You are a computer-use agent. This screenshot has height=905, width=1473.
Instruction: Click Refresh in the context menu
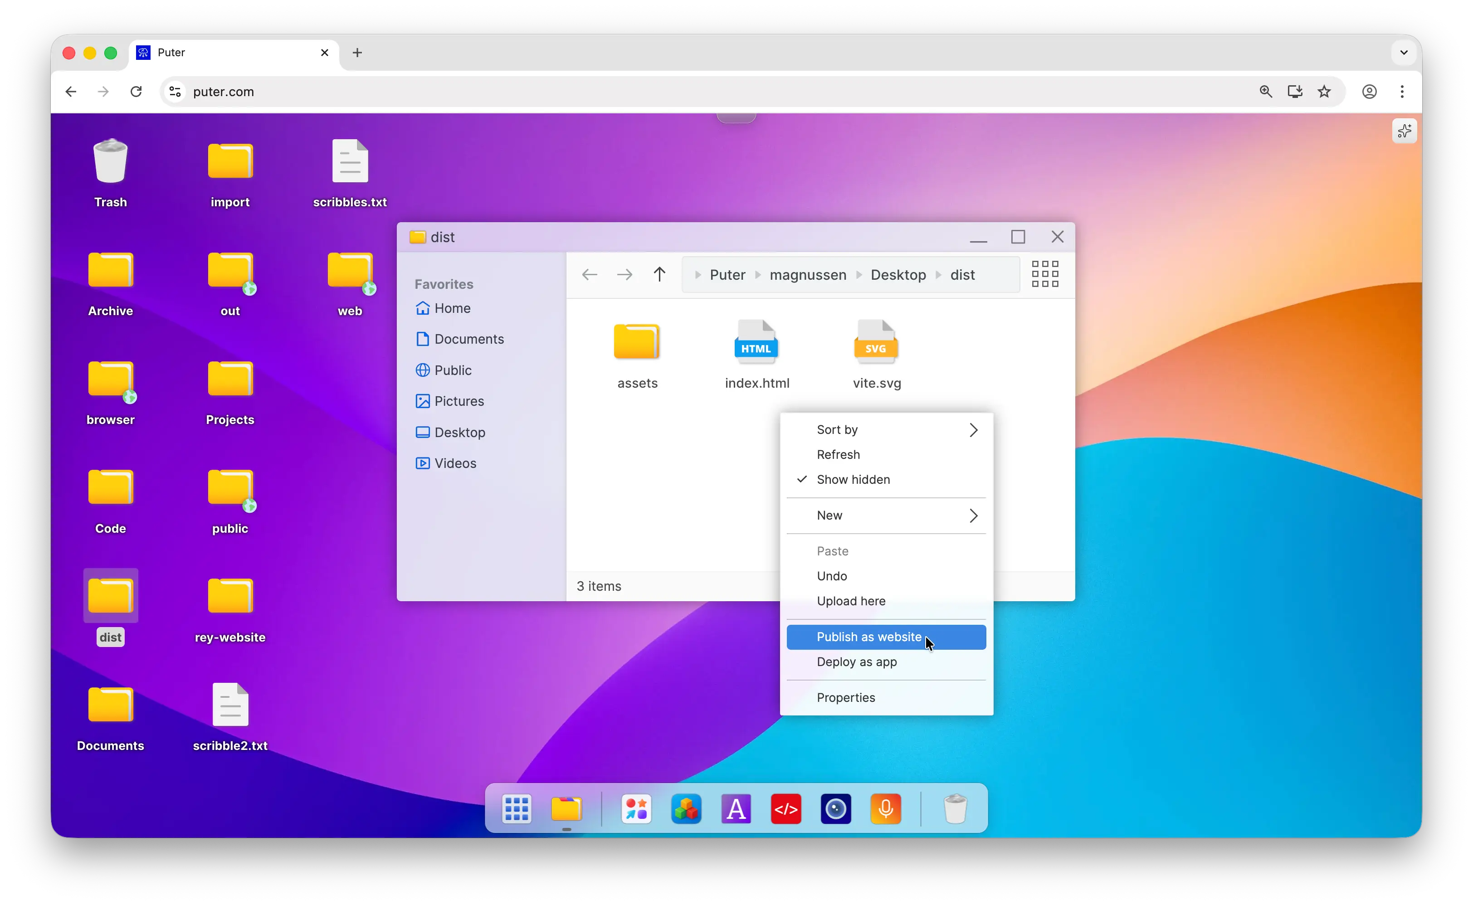837,454
